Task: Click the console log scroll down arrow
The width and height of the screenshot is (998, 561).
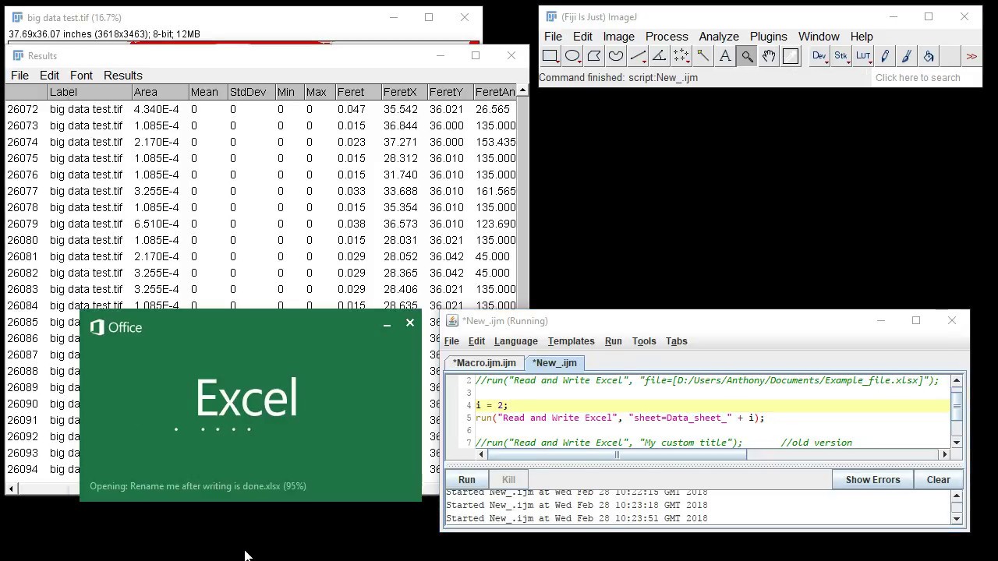Action: coord(957,518)
